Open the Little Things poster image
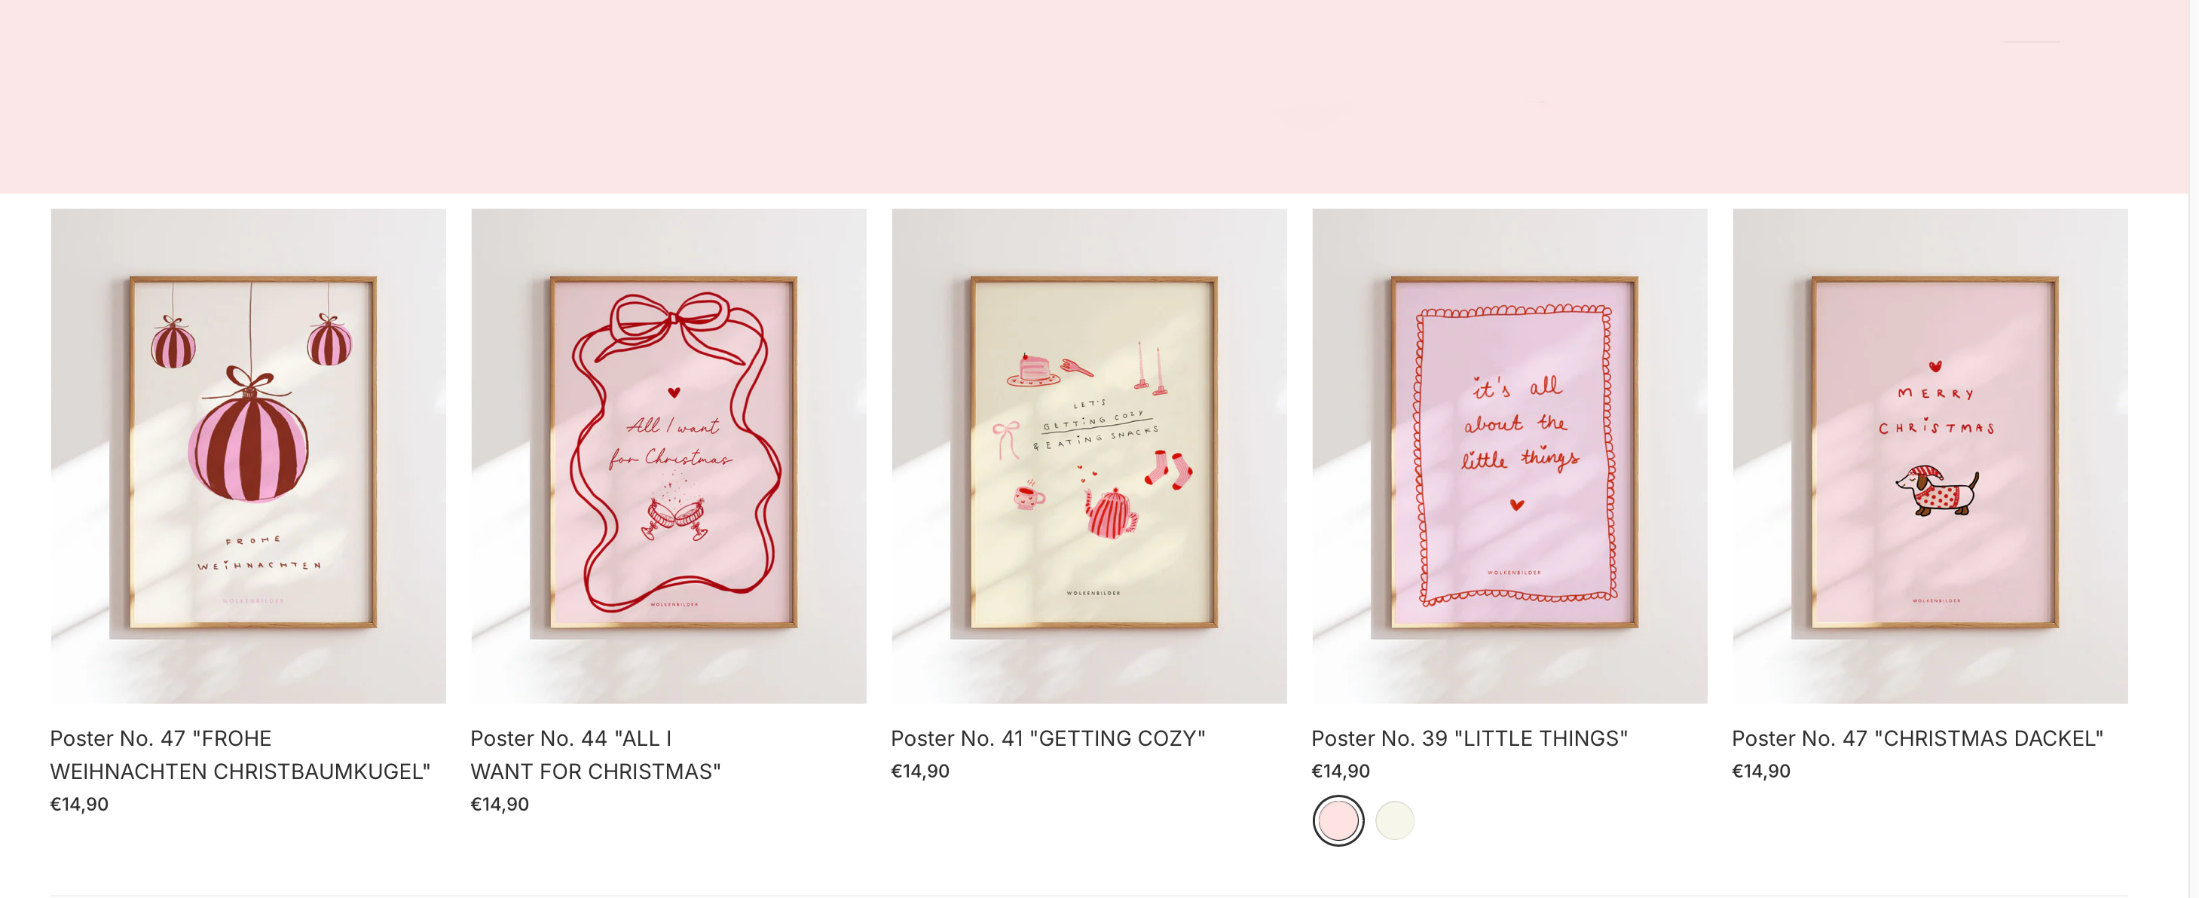 (x=1509, y=456)
